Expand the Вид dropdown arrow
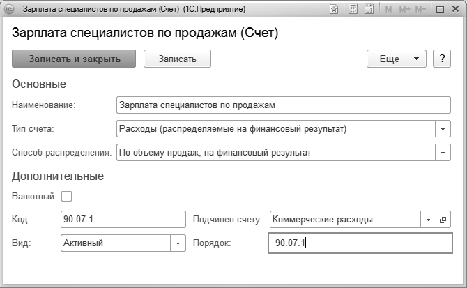This screenshot has width=467, height=288. 178,243
